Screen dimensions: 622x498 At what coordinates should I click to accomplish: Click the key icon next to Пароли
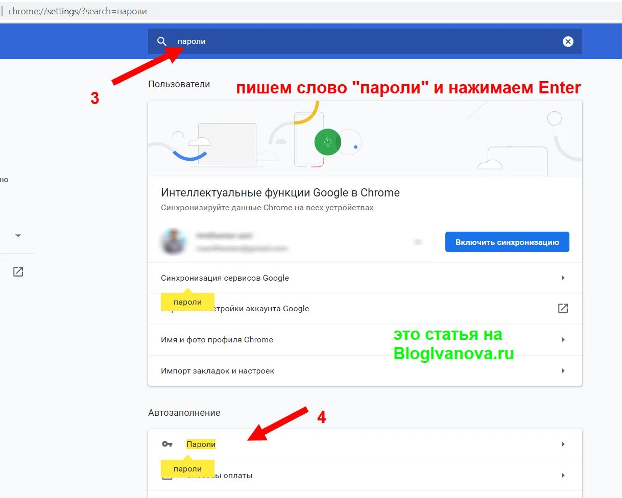click(x=167, y=444)
